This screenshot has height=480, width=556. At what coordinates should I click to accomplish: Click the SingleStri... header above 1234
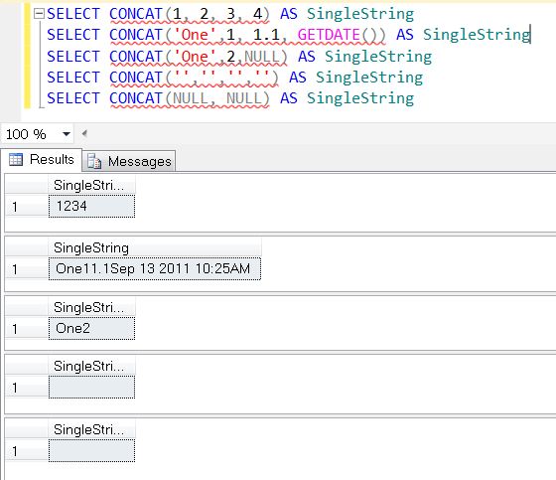coord(91,185)
